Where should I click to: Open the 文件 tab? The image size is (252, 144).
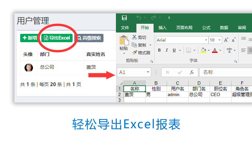(125, 28)
